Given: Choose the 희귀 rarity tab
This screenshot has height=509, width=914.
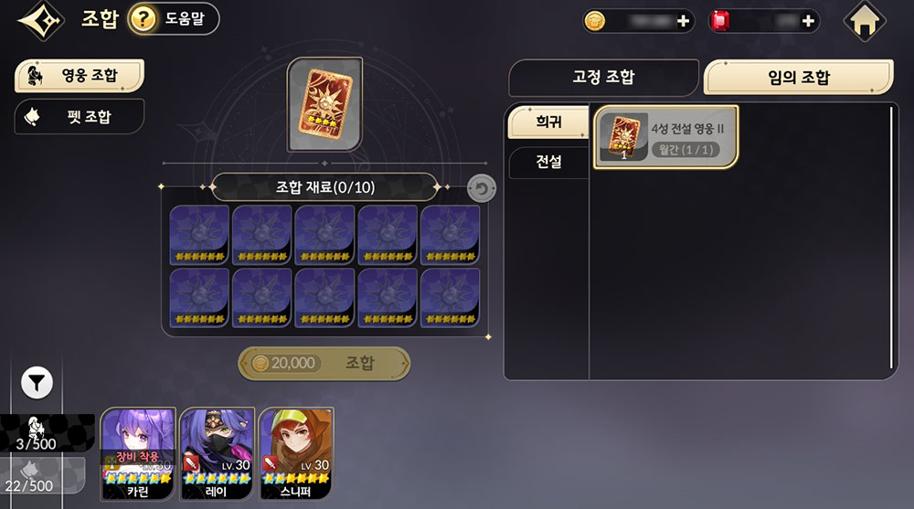Looking at the screenshot, I should (x=547, y=122).
